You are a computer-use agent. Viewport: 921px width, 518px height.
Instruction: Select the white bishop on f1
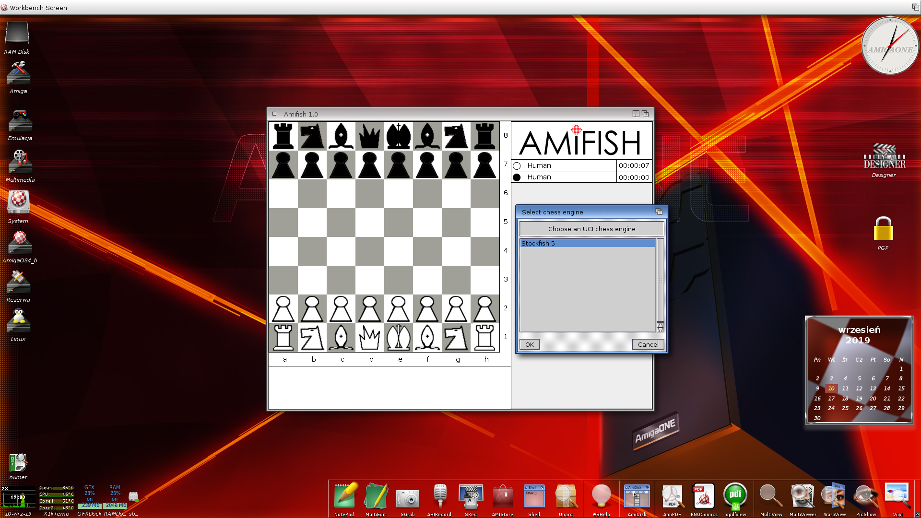click(427, 337)
